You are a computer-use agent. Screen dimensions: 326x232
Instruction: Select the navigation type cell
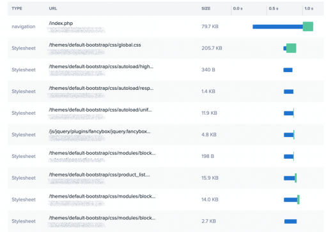[x=24, y=27]
